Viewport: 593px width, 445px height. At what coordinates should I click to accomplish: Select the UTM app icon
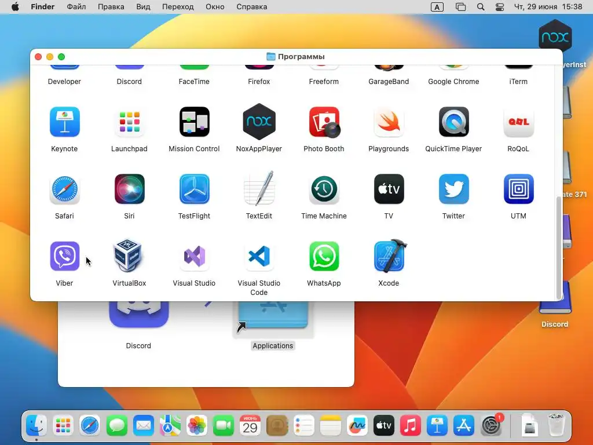point(518,189)
